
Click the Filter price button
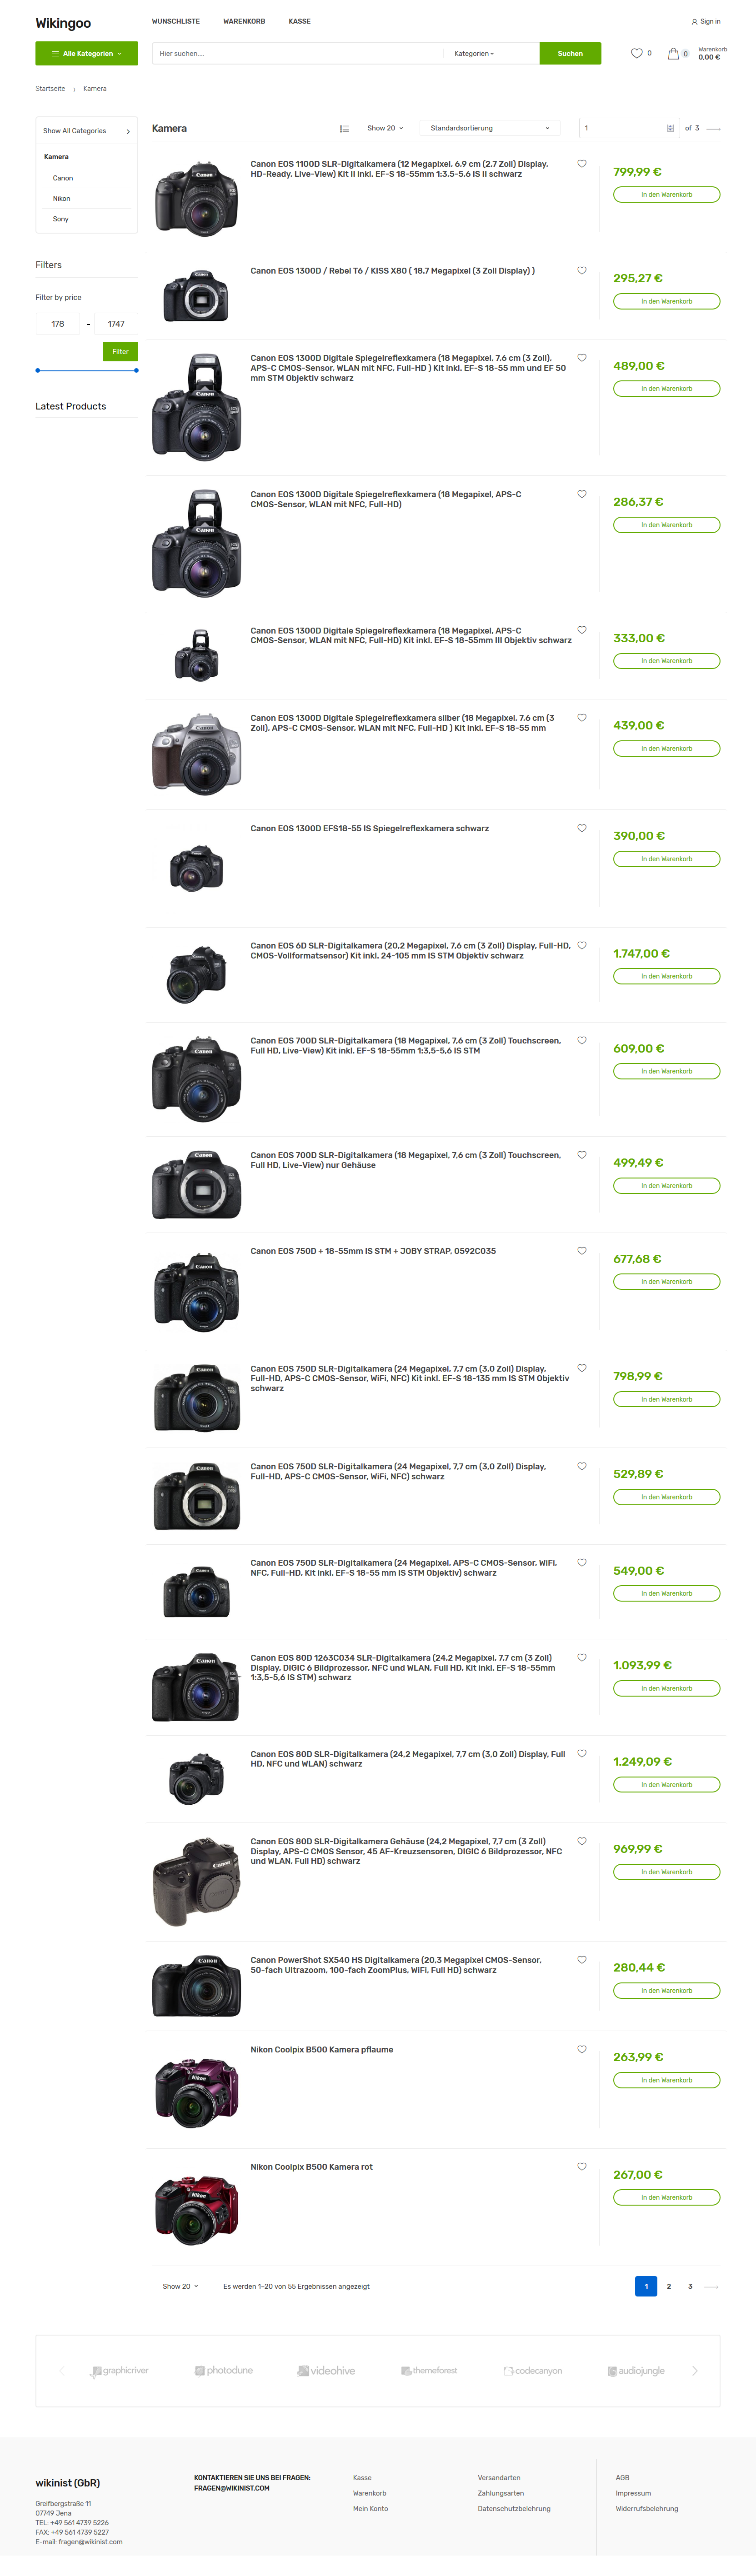click(x=120, y=351)
